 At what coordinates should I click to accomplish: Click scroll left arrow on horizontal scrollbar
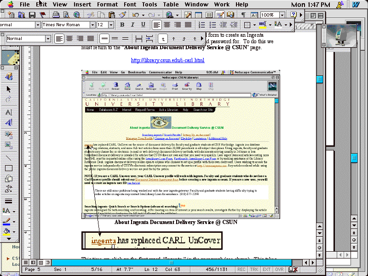click(305, 263)
